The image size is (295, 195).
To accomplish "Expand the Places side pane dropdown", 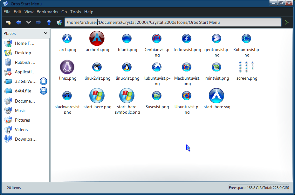I will [x=46, y=33].
